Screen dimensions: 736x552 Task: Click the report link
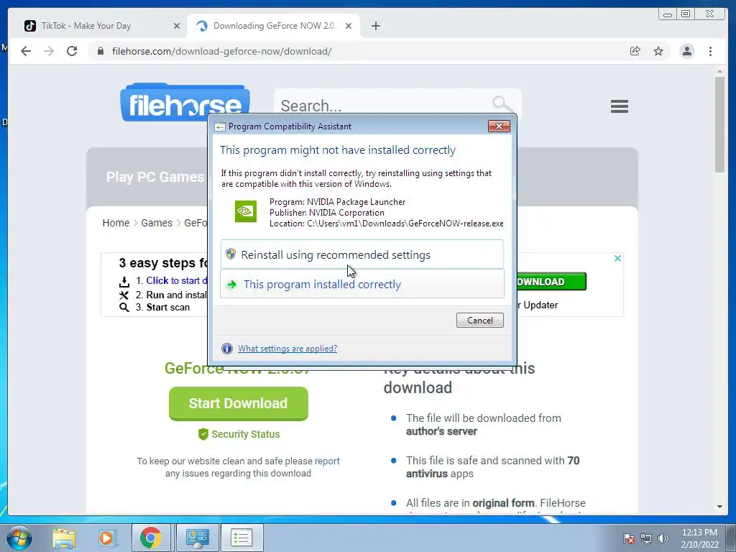(327, 461)
